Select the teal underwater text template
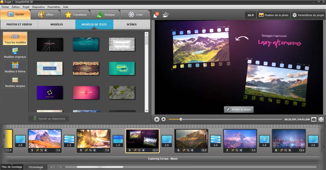This screenshot has height=170, width=326. click(x=86, y=44)
